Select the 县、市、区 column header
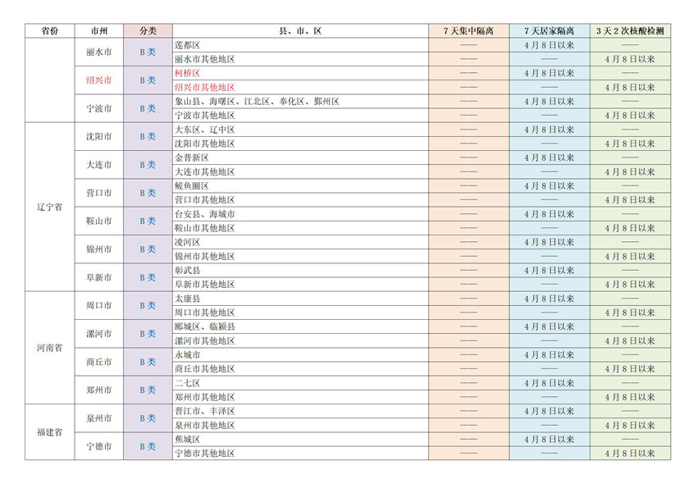 pos(300,31)
